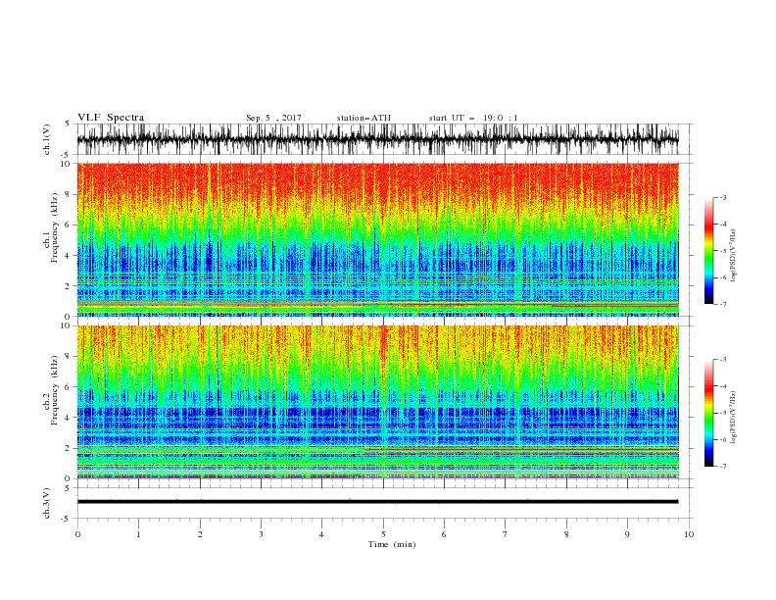Image resolution: width=776 pixels, height=600 pixels.
Task: Click the ch.2 spectrogram panel
Action: click(x=377, y=402)
